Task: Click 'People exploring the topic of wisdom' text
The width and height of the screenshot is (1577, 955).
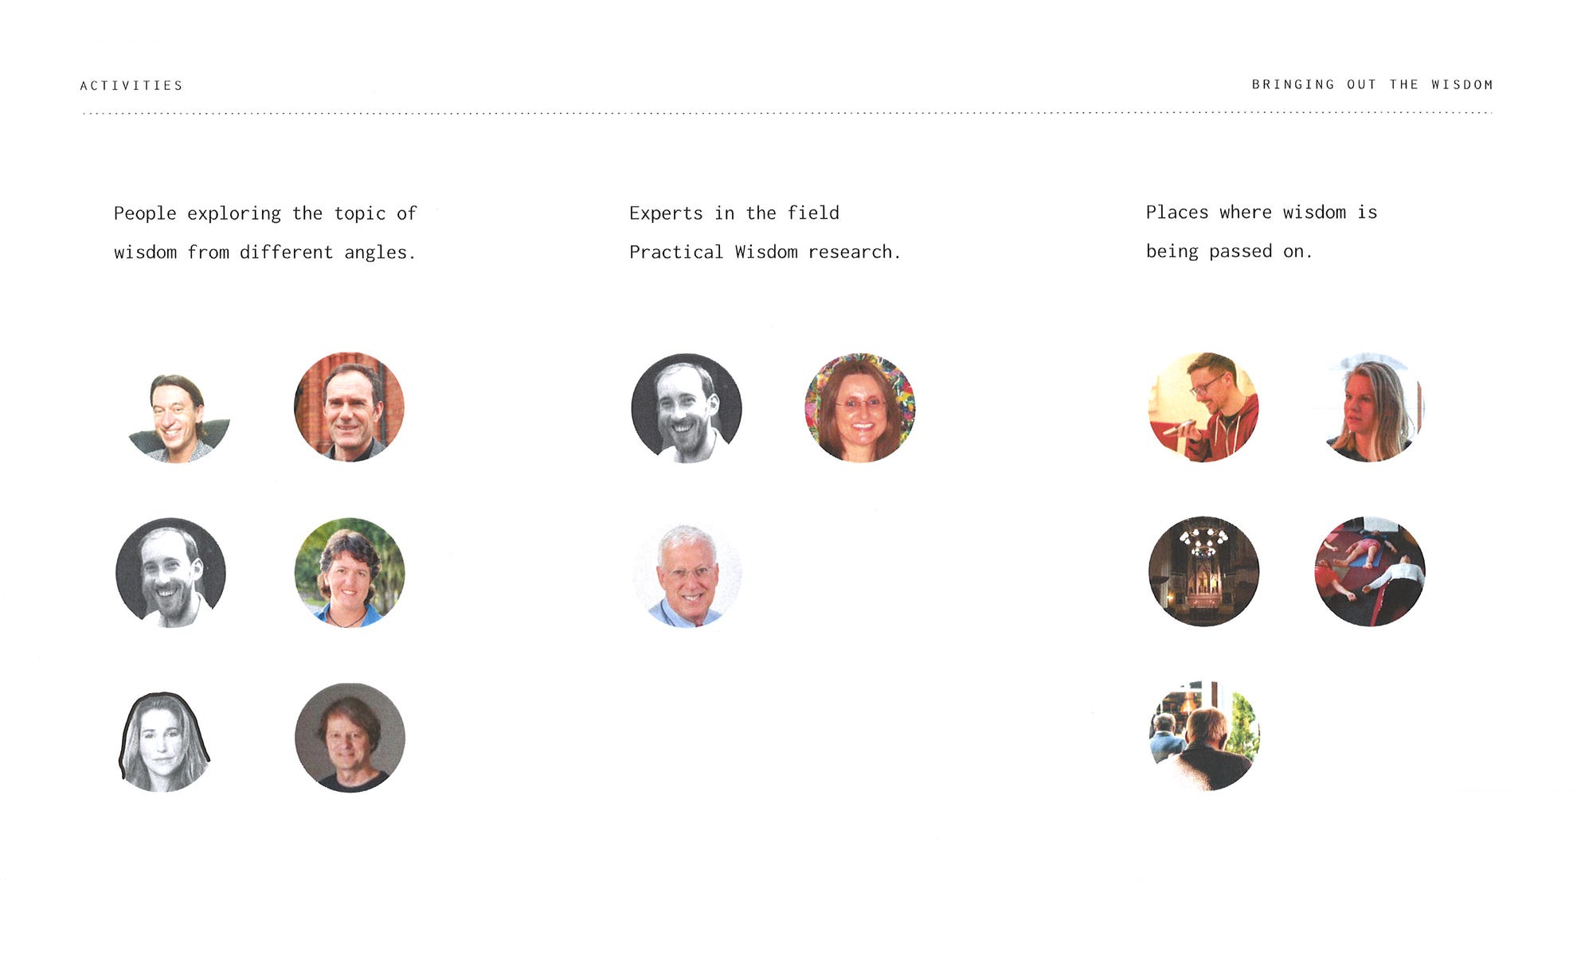Action: click(265, 232)
